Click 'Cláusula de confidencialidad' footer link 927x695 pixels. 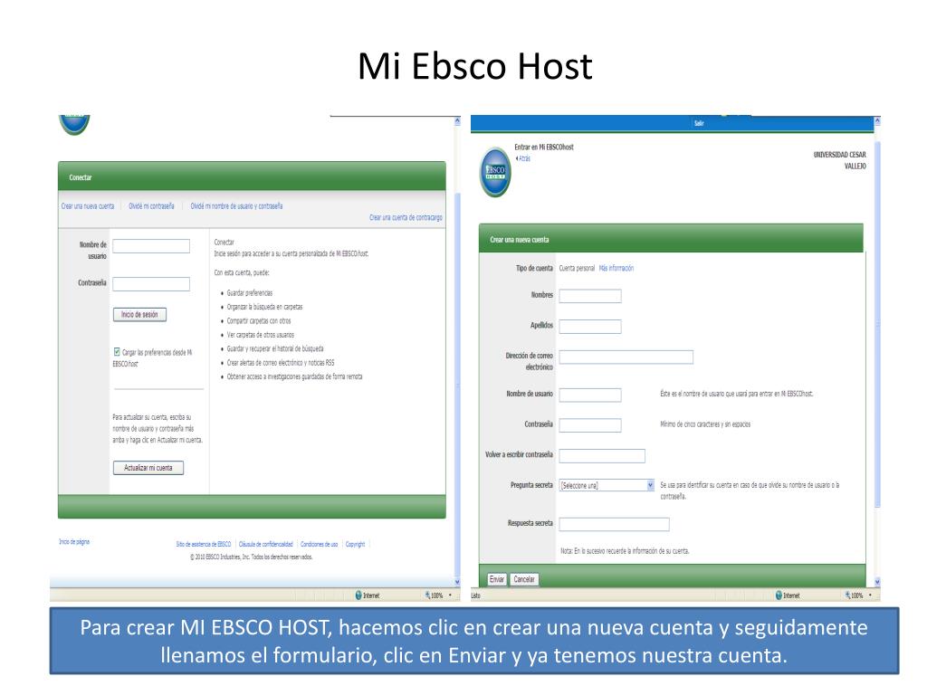coord(266,544)
